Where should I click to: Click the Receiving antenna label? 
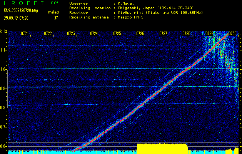(x=89, y=17)
